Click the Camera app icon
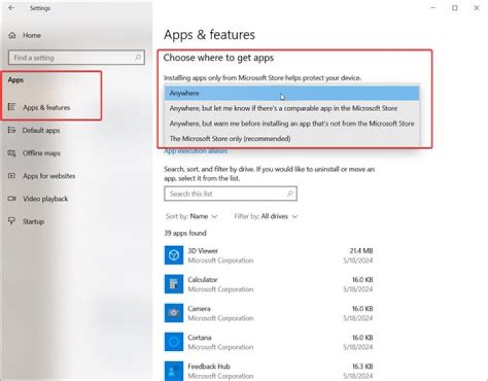Image resolution: width=488 pixels, height=381 pixels. click(x=174, y=313)
